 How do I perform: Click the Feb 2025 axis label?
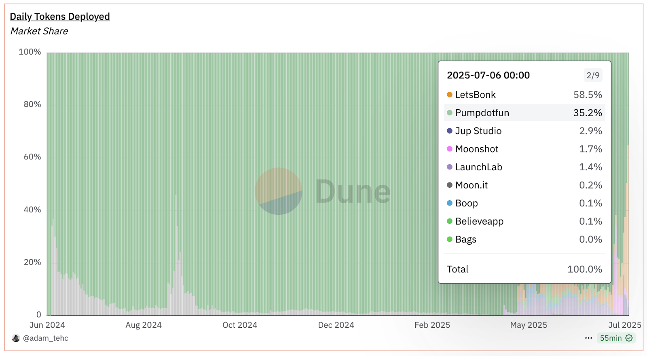432,325
